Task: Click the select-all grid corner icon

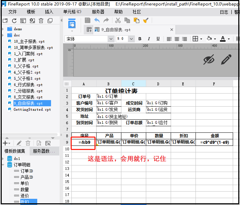Action: [x=67, y=84]
